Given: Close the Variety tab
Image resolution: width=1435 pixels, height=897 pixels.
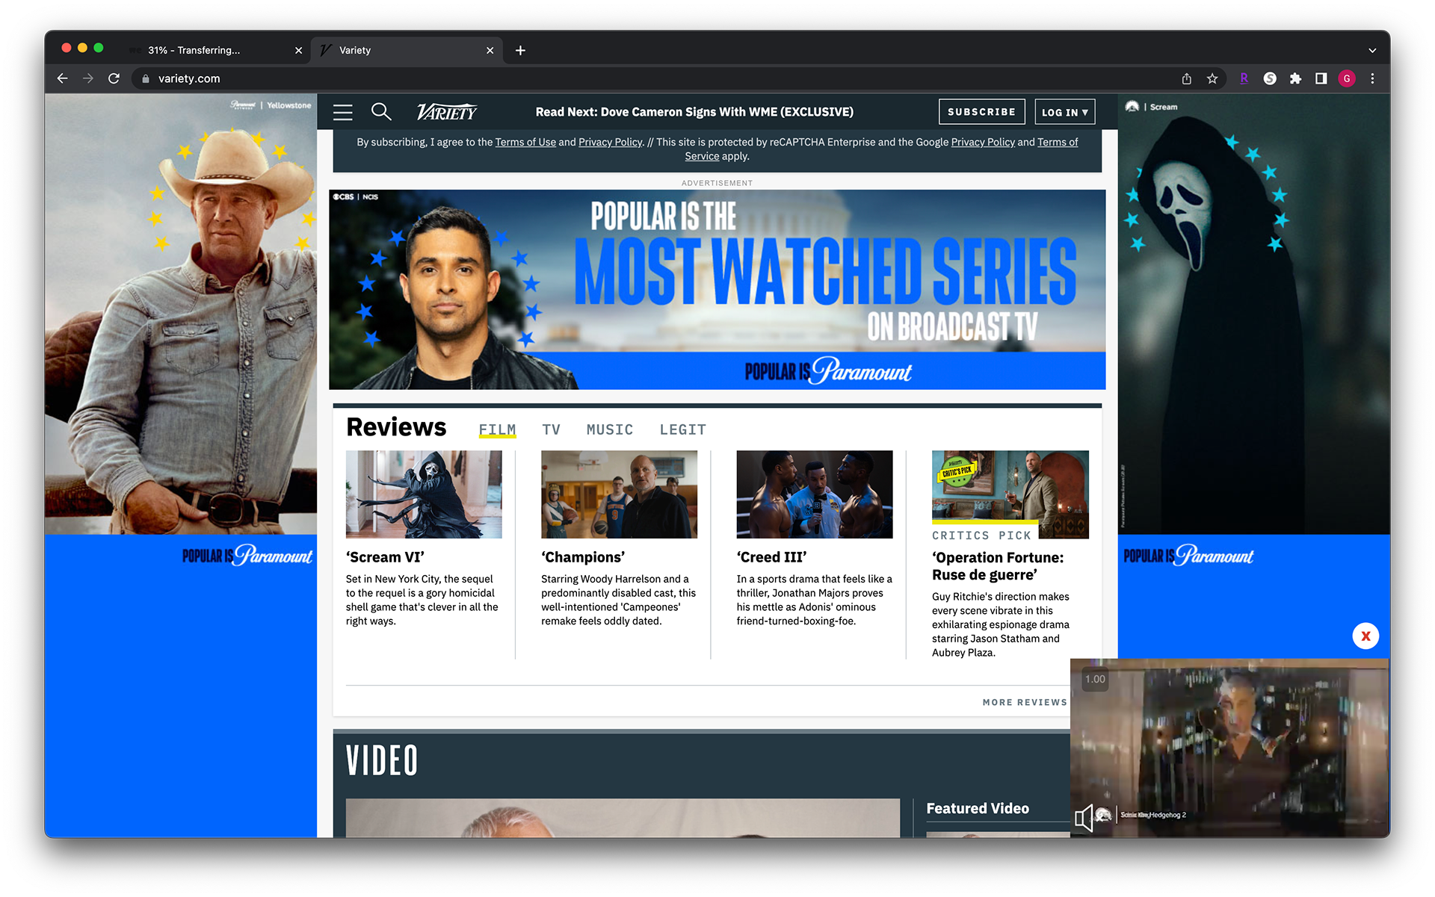Looking at the screenshot, I should [x=490, y=50].
